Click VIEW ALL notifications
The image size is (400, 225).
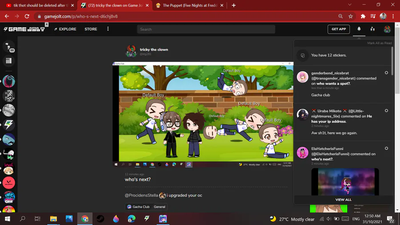coord(343,200)
